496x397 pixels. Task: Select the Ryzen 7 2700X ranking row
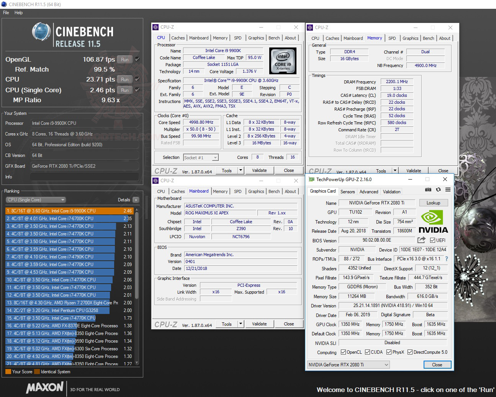(69, 303)
